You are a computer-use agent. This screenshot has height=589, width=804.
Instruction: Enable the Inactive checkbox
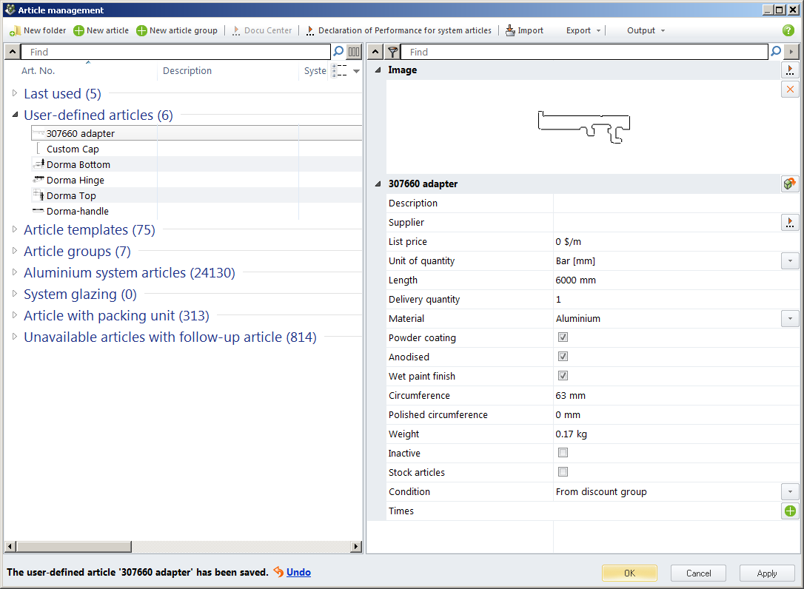[563, 453]
